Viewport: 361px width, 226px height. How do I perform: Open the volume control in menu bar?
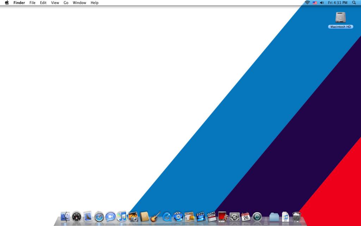[322, 2]
